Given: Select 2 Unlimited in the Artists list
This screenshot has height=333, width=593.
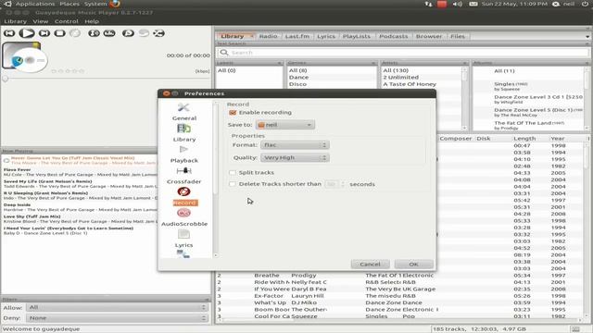Looking at the screenshot, I should [x=401, y=77].
